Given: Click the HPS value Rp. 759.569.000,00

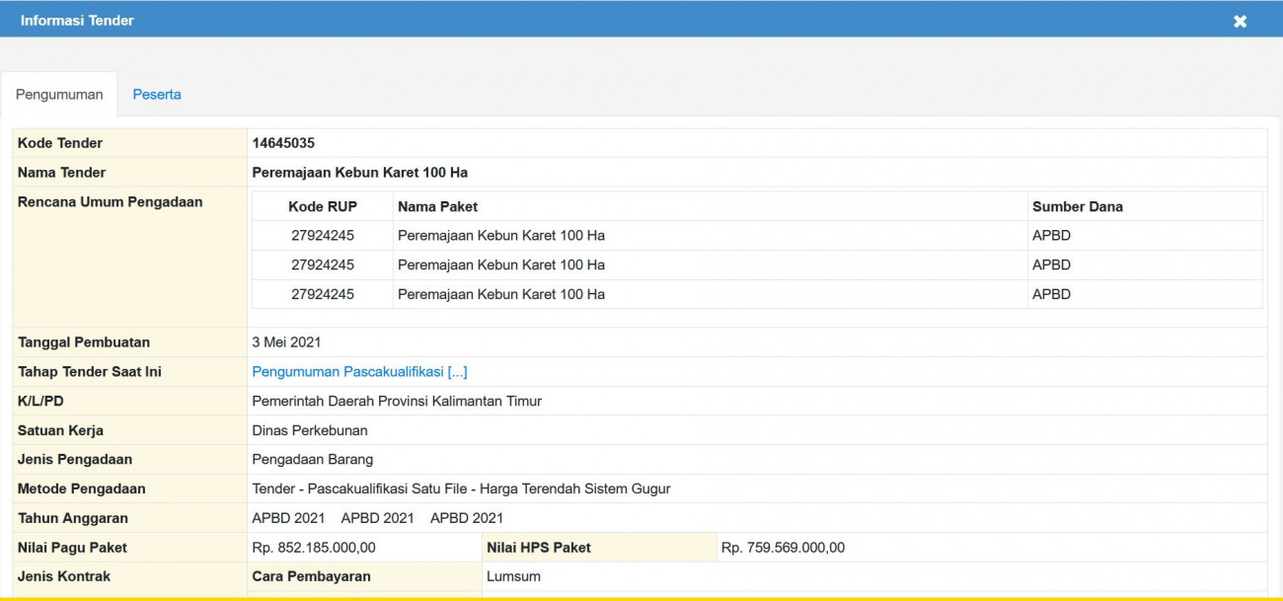Looking at the screenshot, I should [783, 548].
